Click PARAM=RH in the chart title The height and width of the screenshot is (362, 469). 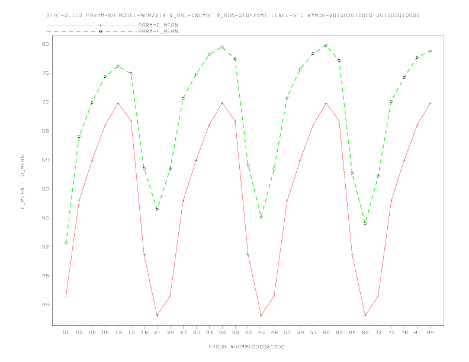101,15
